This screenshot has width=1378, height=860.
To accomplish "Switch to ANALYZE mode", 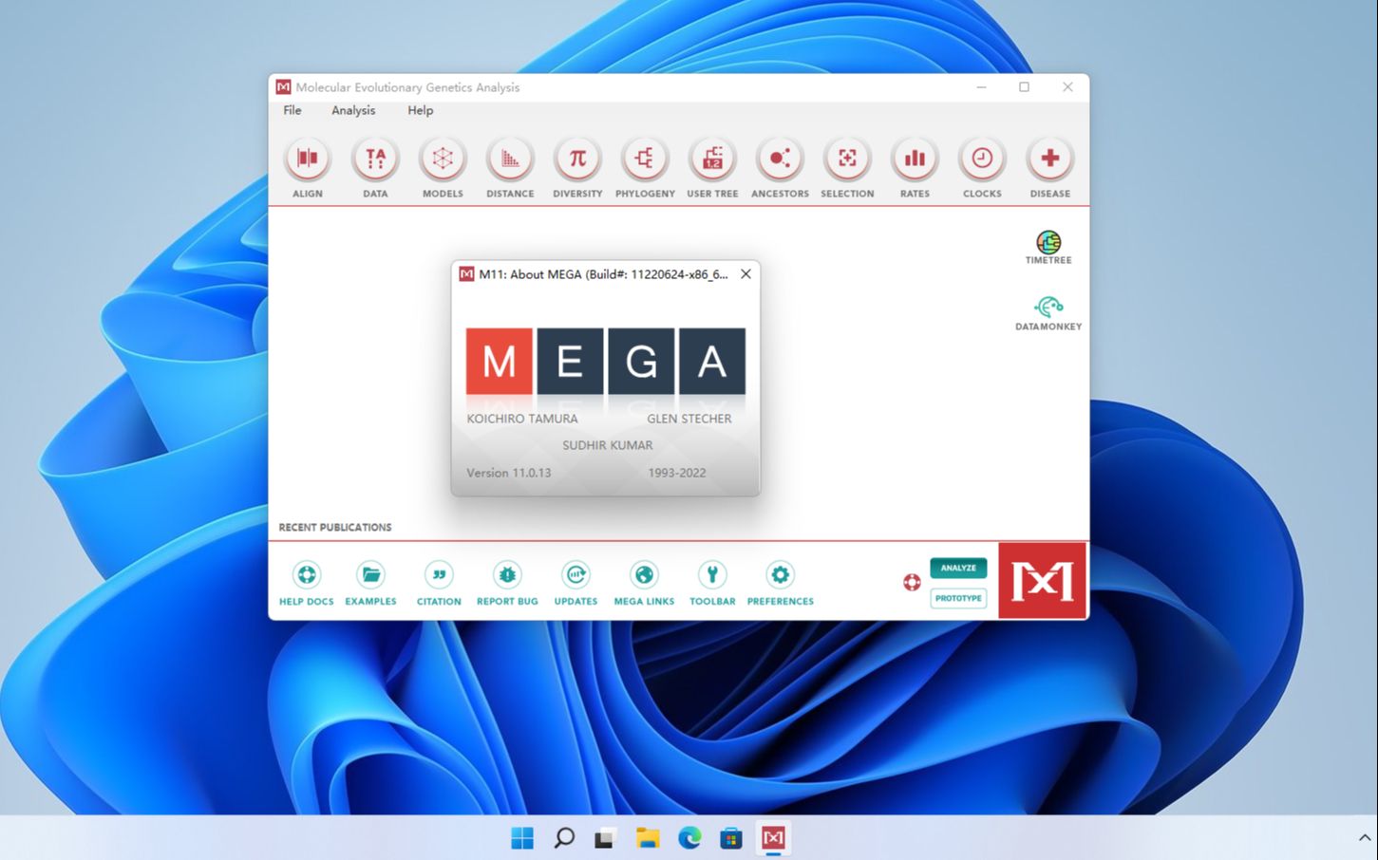I will pos(958,568).
